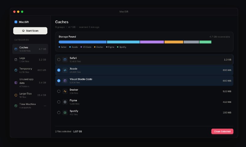Click the scanned 2 min ago text

click(89, 27)
